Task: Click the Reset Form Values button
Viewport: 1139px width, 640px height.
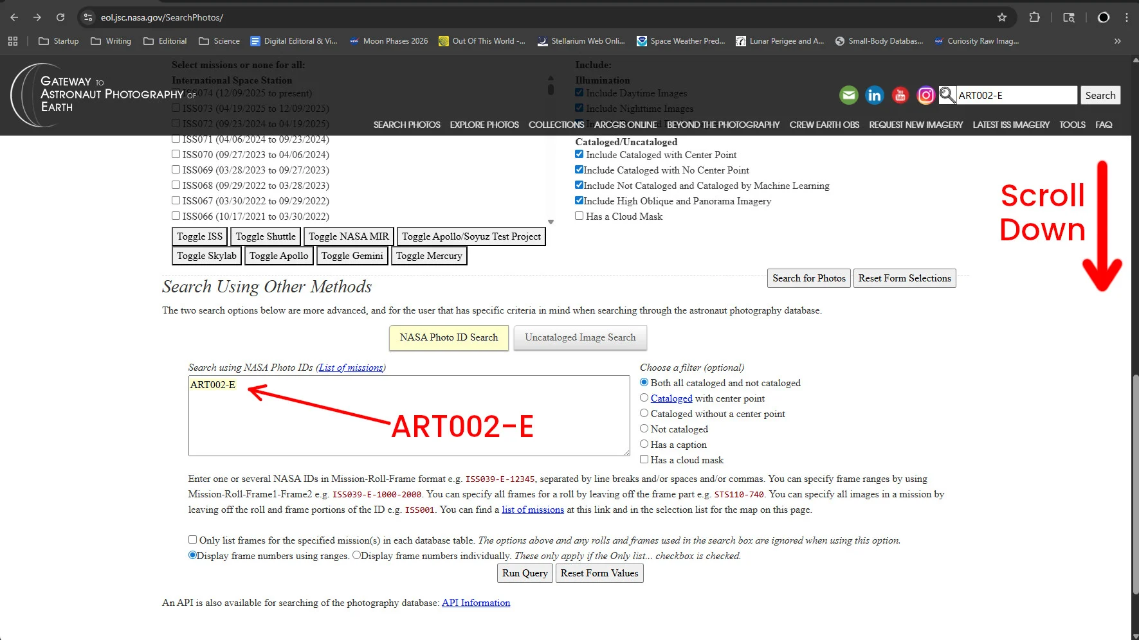Action: 599,573
